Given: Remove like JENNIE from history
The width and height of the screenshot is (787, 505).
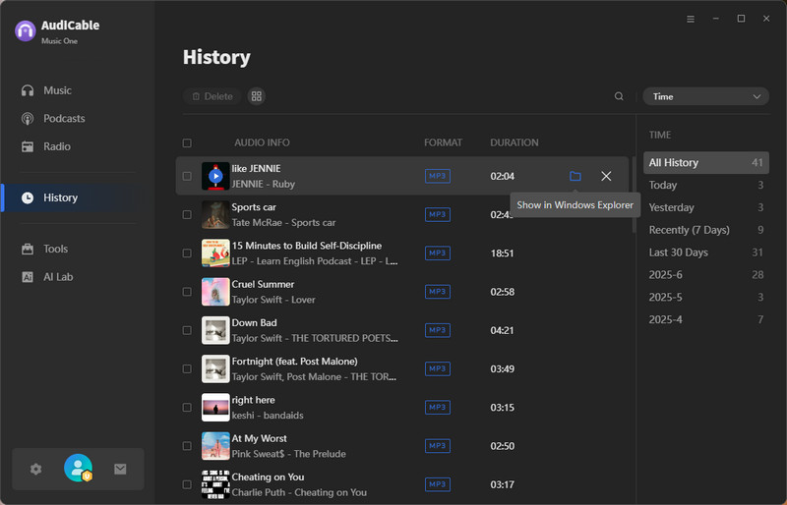Looking at the screenshot, I should coord(606,176).
